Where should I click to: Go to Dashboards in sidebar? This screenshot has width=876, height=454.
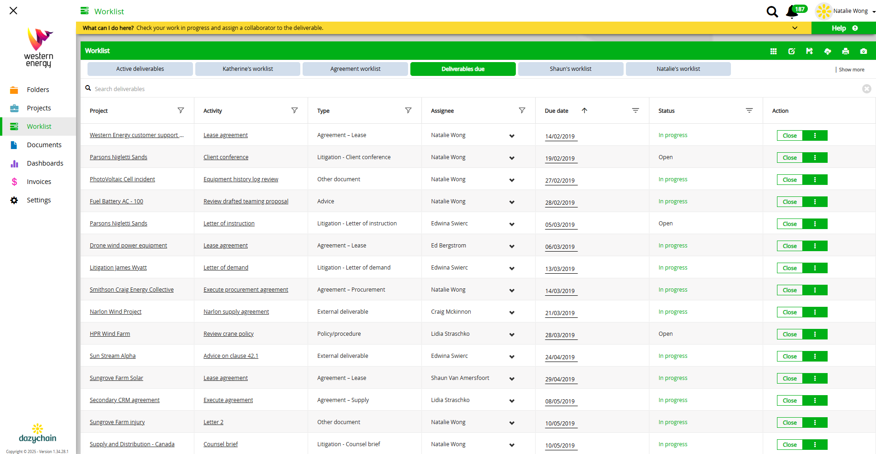(45, 163)
